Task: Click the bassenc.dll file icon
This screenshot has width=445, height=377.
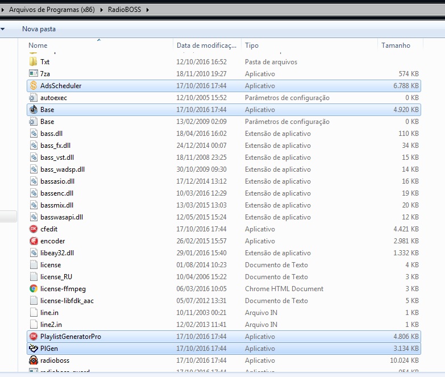Action: coord(34,193)
